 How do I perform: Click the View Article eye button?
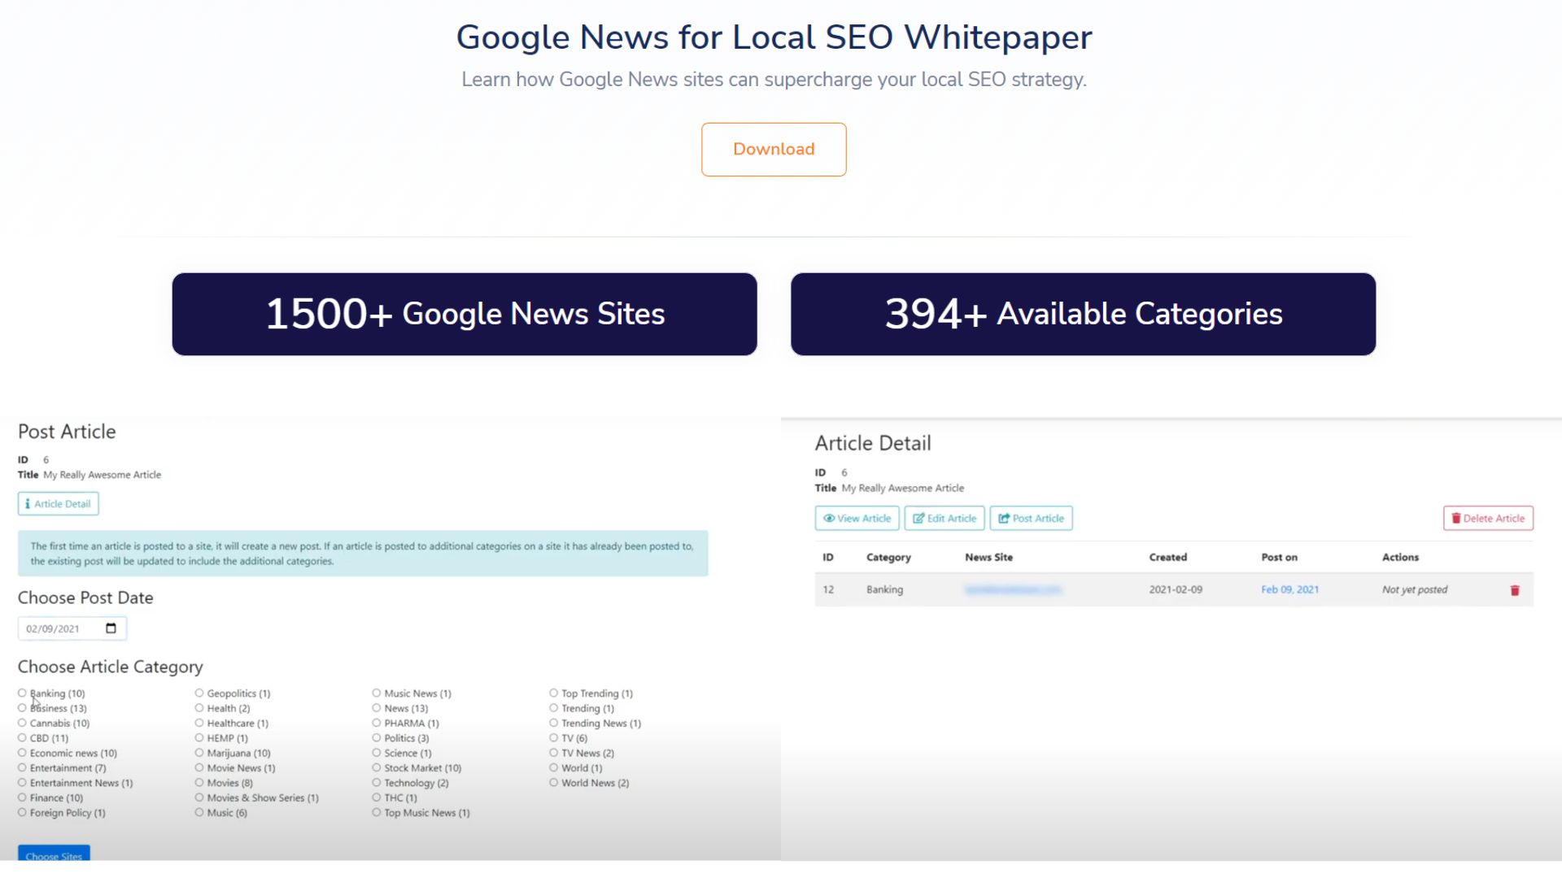857,519
